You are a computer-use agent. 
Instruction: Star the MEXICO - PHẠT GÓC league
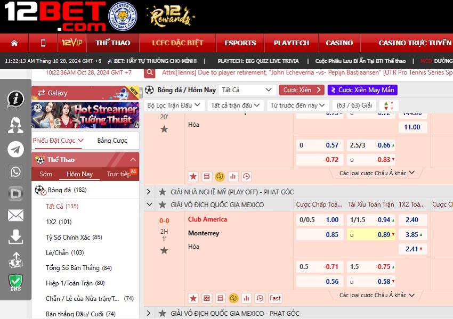[x=163, y=313]
